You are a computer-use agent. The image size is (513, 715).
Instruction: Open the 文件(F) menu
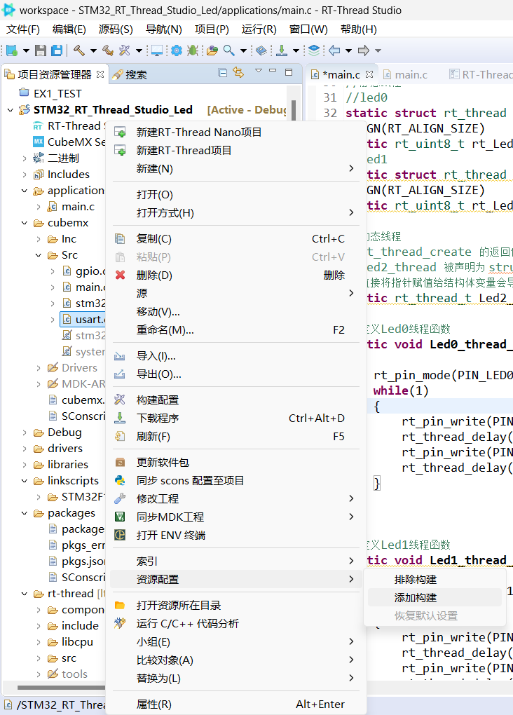pyautogui.click(x=23, y=29)
